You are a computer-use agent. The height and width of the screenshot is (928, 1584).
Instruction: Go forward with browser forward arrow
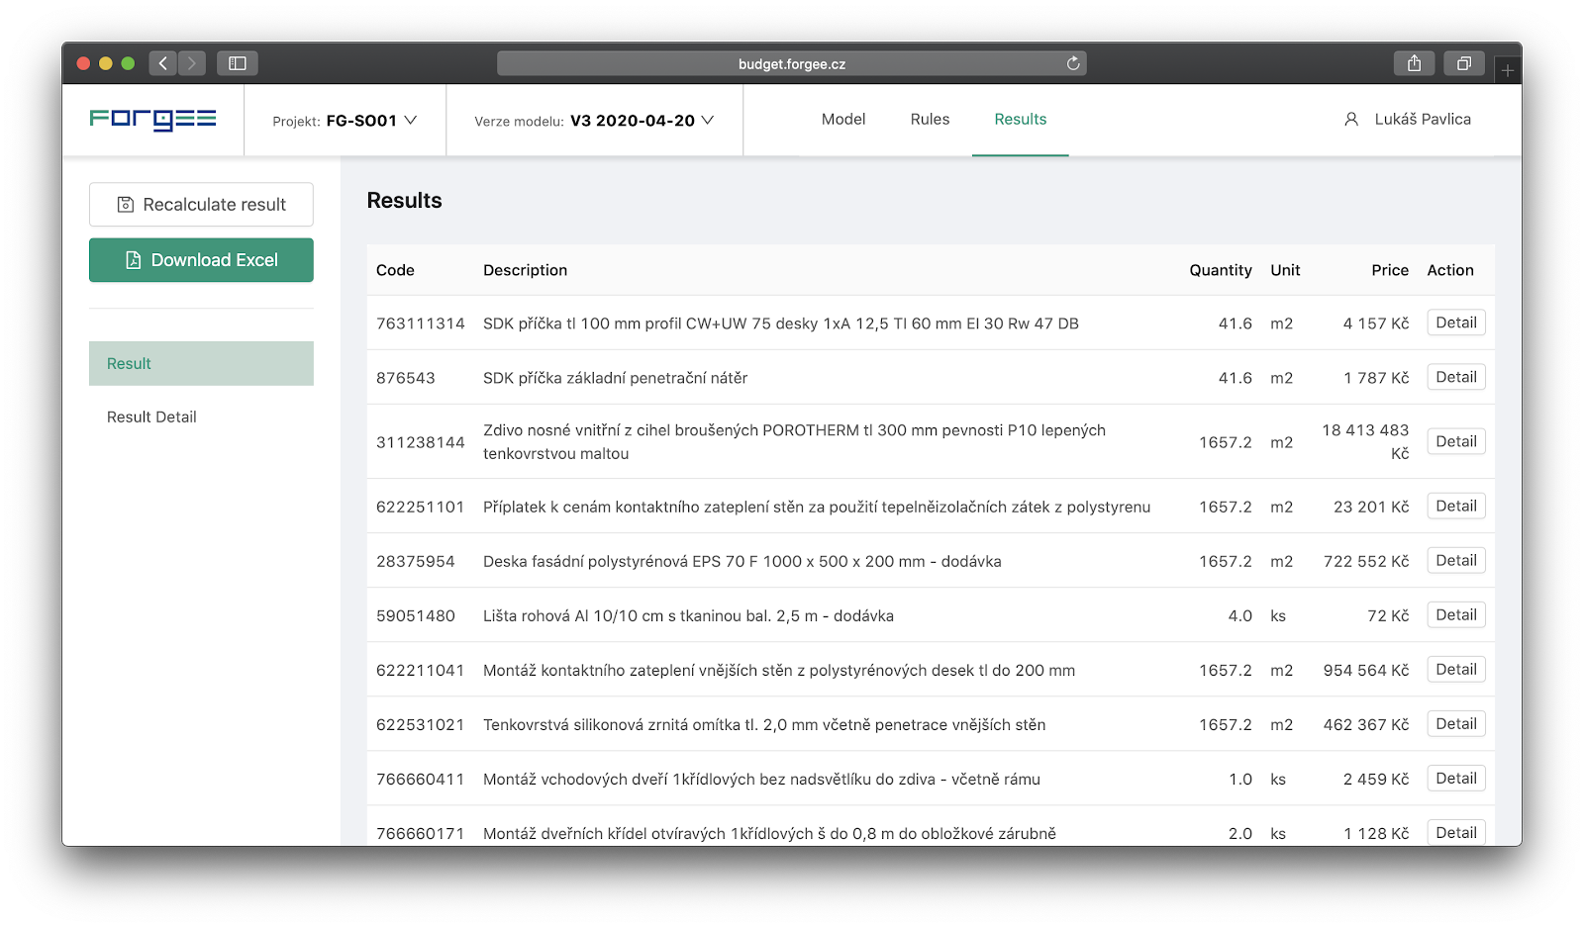point(192,63)
